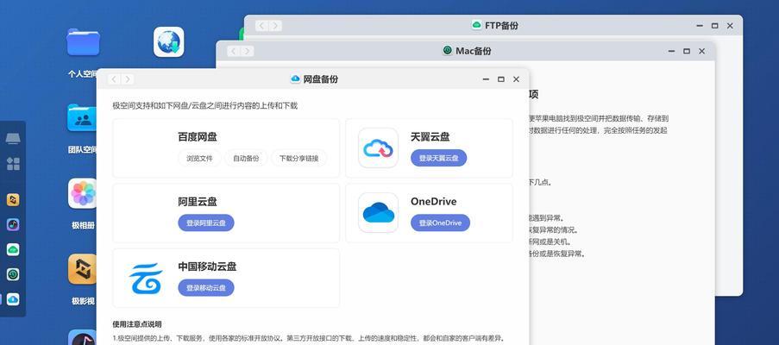
Task: Launch the globe download app on desktop
Action: point(169,41)
